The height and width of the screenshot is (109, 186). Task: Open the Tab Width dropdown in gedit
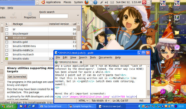point(100,100)
